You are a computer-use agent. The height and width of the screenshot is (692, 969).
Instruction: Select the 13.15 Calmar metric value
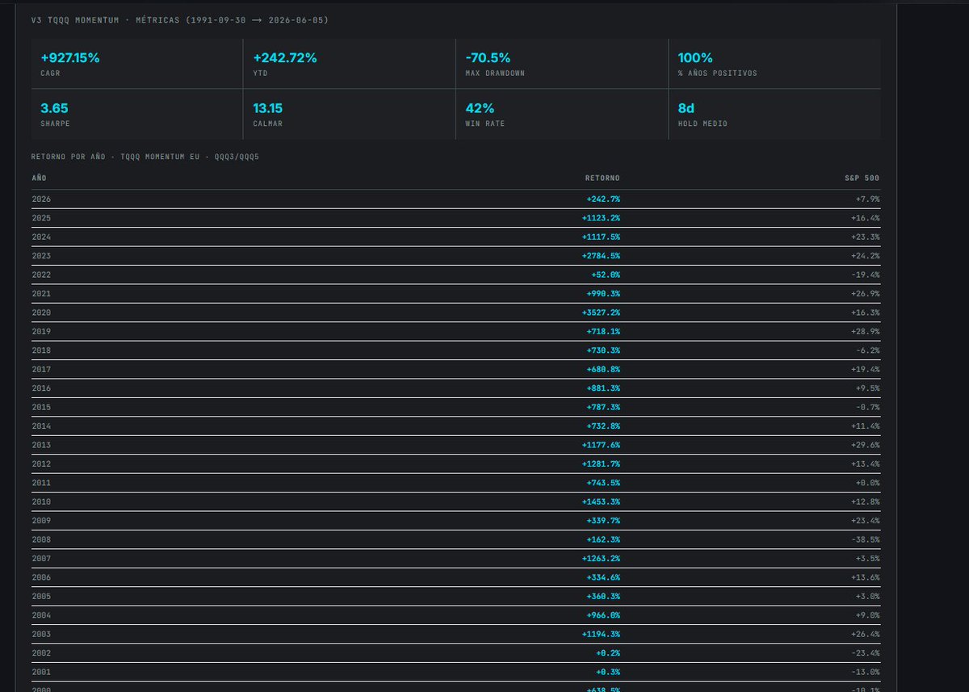[x=267, y=108]
